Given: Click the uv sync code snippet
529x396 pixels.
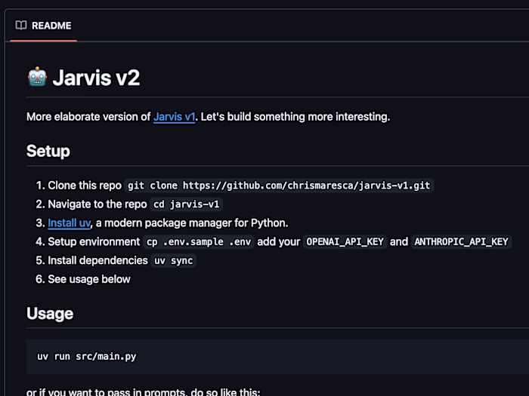Looking at the screenshot, I should tap(173, 261).
